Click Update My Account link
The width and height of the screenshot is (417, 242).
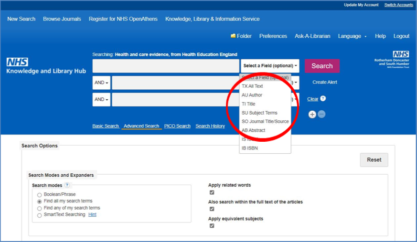point(361,5)
